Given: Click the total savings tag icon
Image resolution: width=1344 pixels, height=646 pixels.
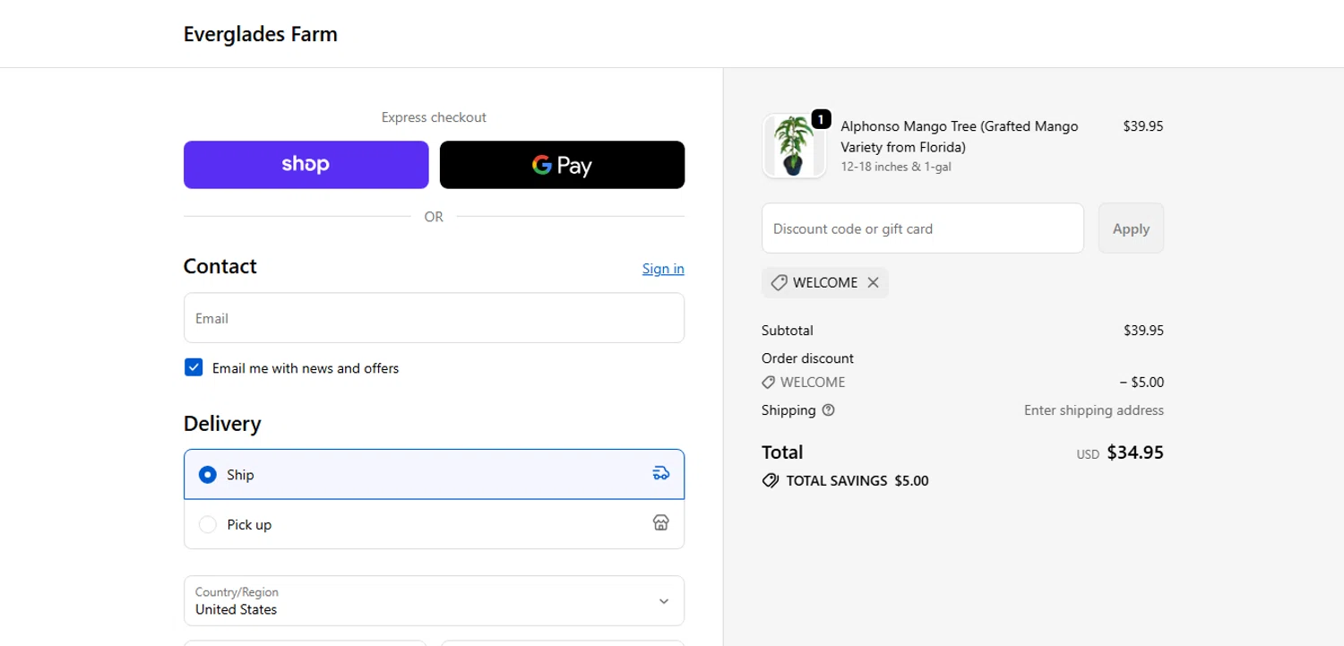Looking at the screenshot, I should [x=770, y=480].
